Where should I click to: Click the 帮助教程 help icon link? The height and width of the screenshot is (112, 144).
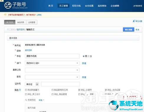click(138, 6)
